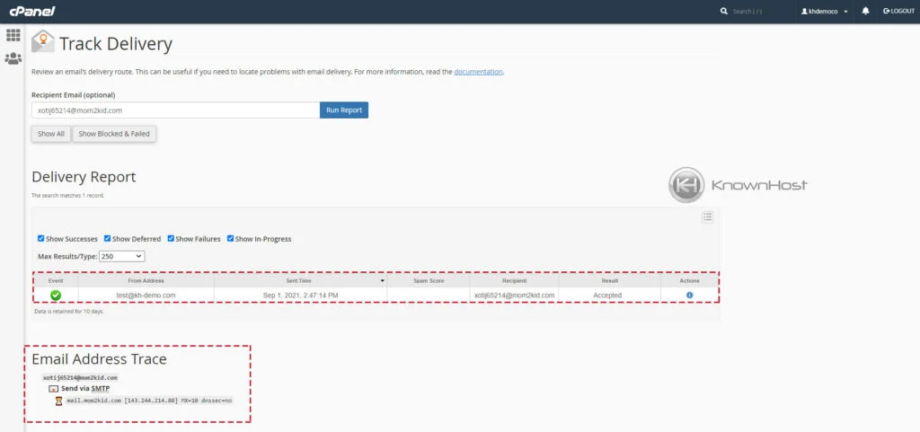
Task: Select the test@kh-demo.com cell
Action: (146, 295)
